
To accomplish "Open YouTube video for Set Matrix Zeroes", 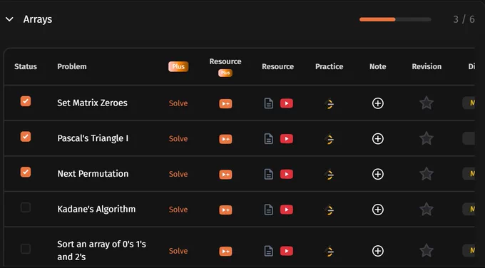I will tap(287, 103).
